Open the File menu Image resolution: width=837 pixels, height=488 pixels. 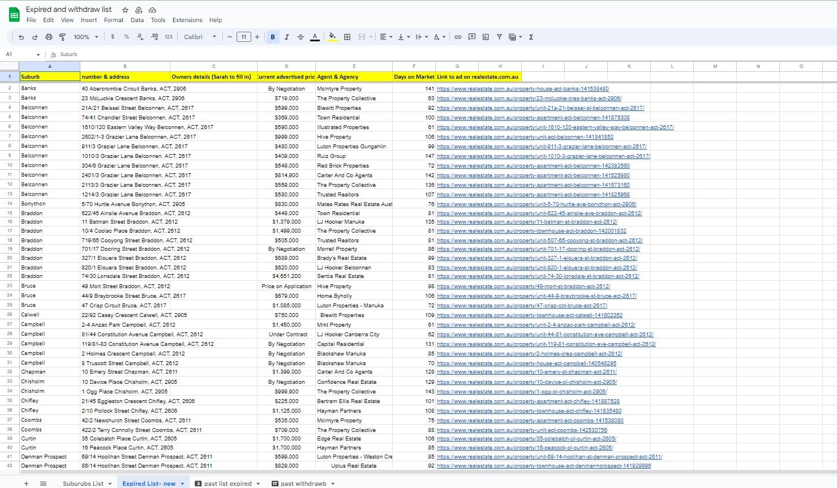tap(31, 20)
